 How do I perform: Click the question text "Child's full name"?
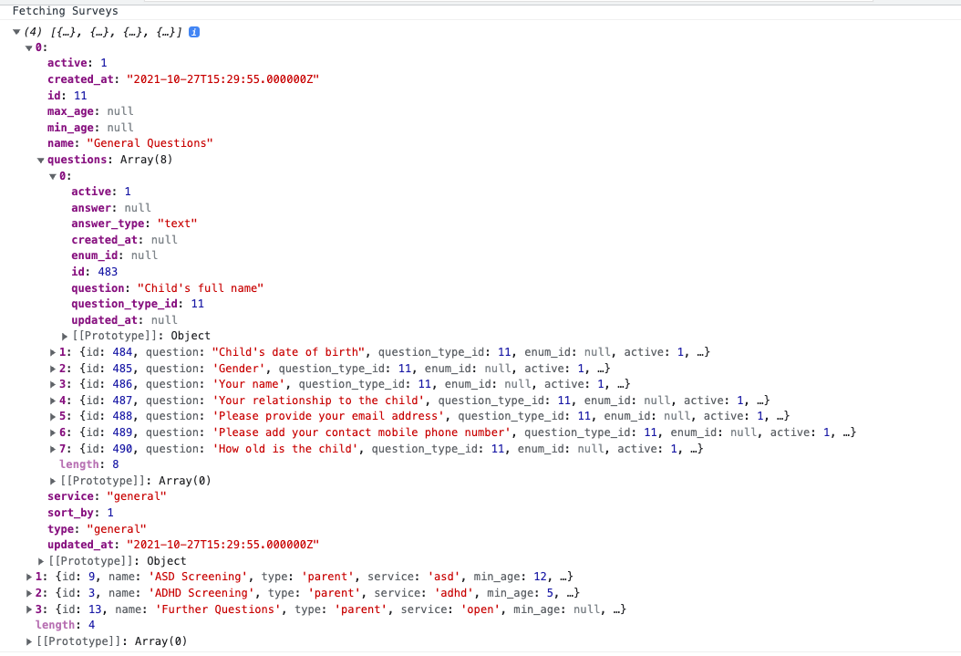pyautogui.click(x=201, y=288)
